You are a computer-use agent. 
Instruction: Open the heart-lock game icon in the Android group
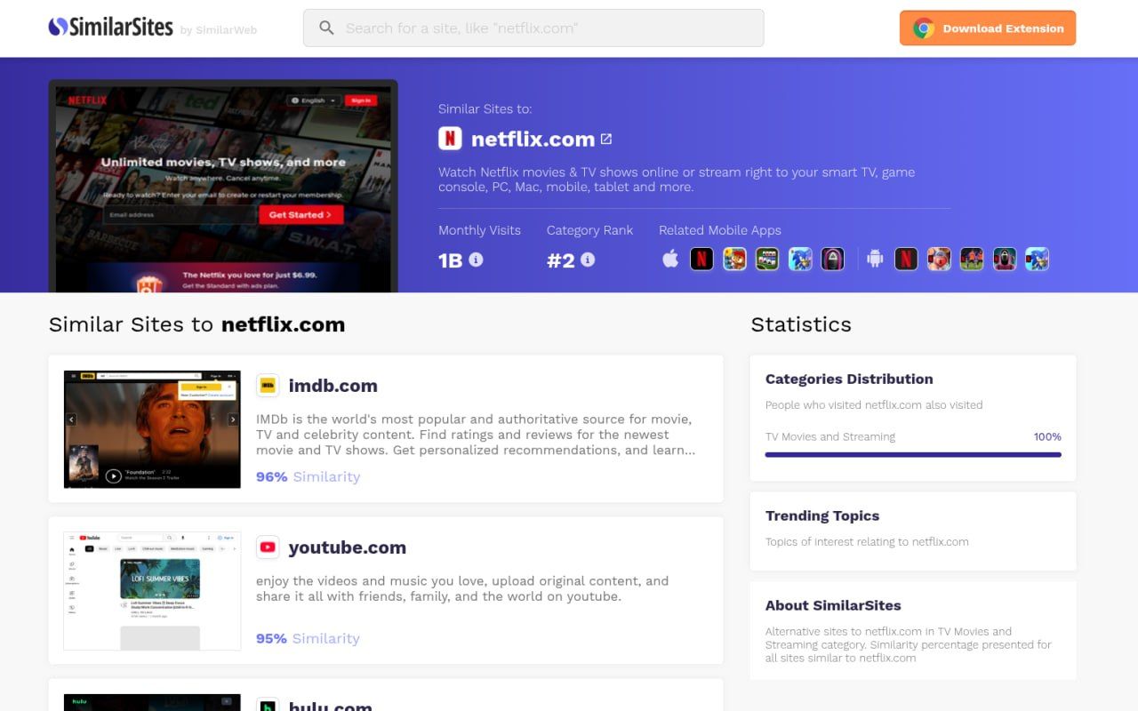(x=939, y=259)
